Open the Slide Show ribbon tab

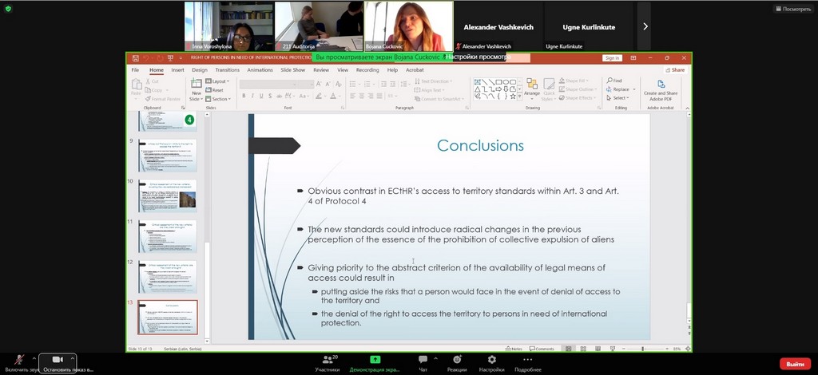tap(292, 70)
